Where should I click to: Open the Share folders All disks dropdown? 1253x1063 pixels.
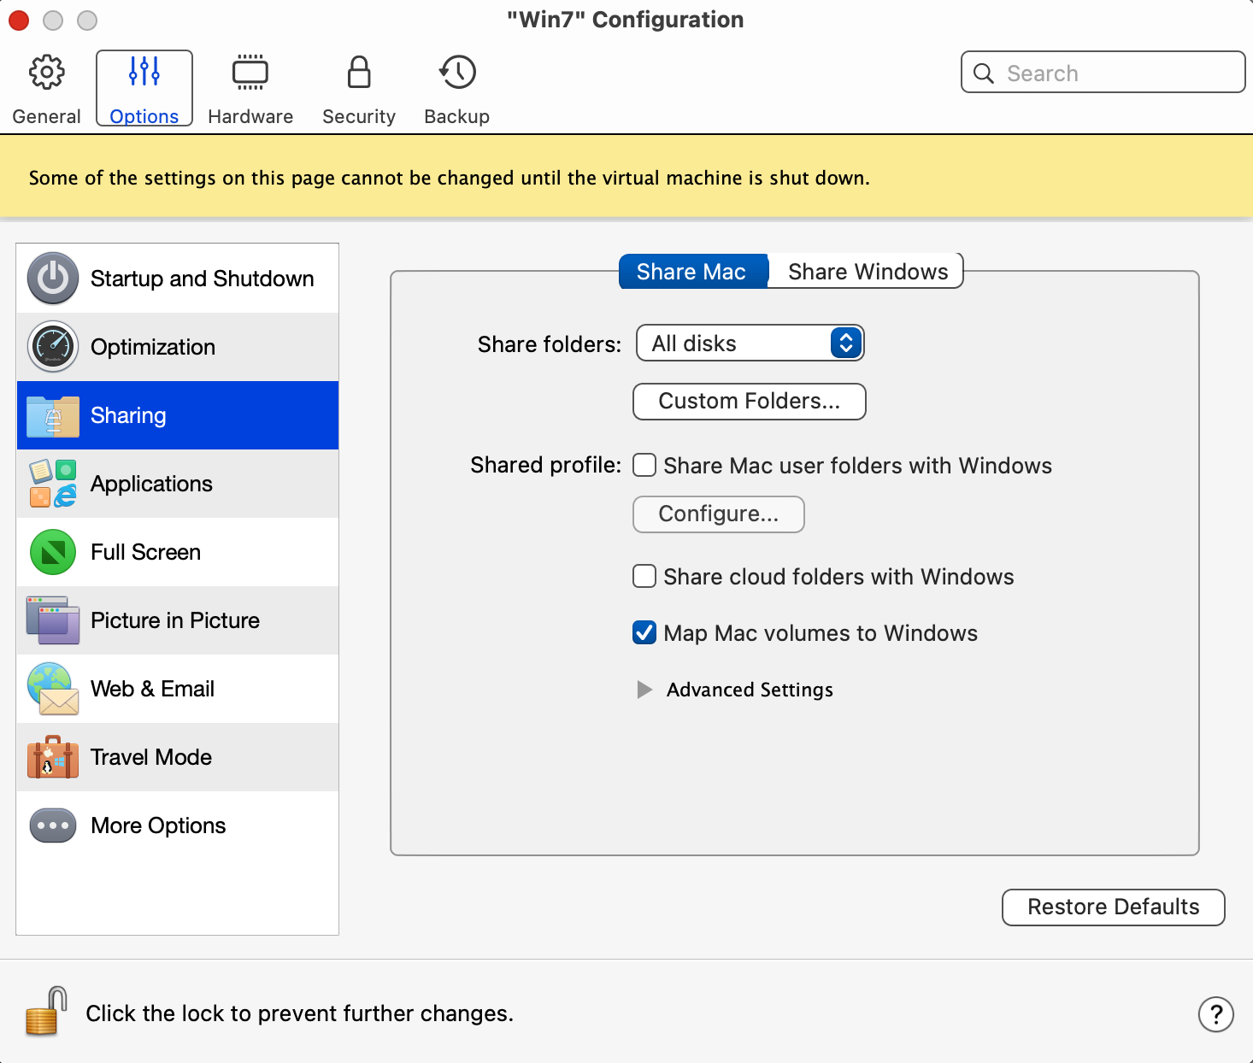click(x=750, y=344)
